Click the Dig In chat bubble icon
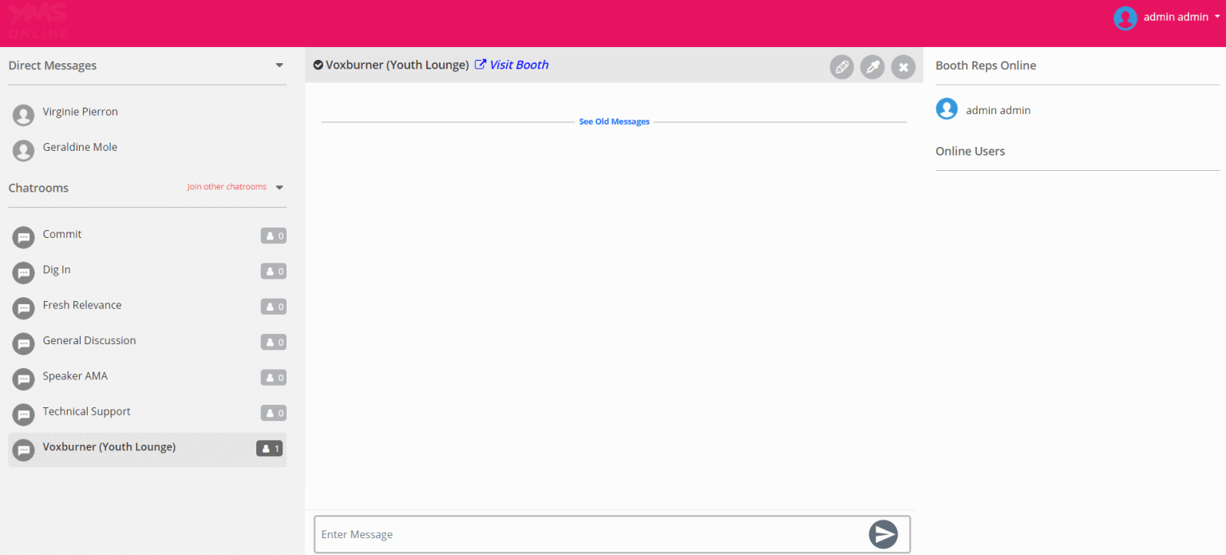This screenshot has height=555, width=1226. [x=23, y=272]
